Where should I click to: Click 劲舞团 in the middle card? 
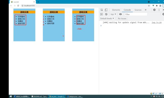pyautogui.click(x=50, y=21)
